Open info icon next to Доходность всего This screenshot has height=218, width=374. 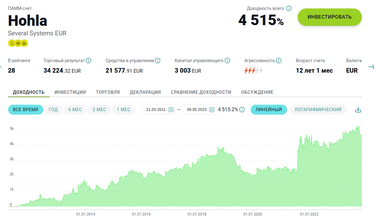point(289,8)
